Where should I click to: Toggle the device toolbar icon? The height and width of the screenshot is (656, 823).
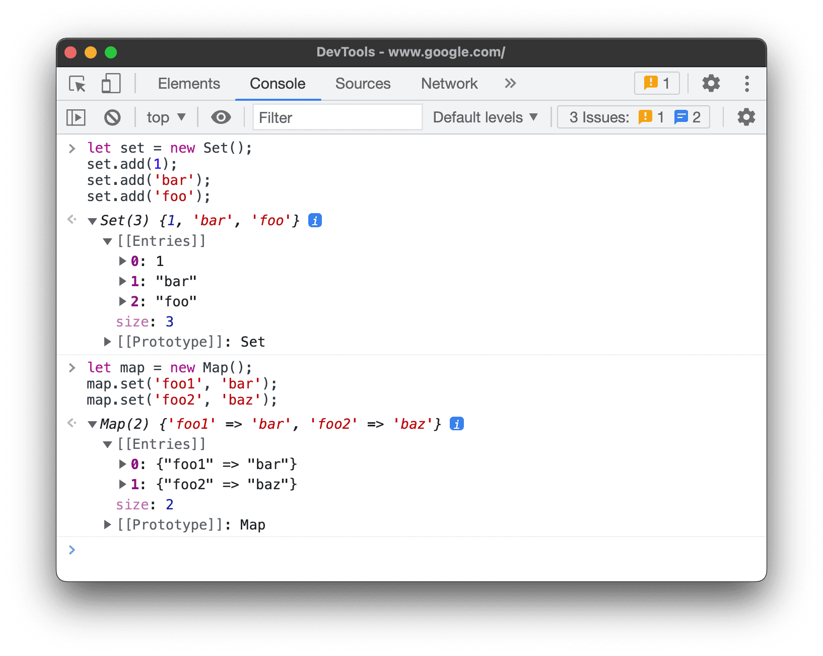[x=111, y=84]
